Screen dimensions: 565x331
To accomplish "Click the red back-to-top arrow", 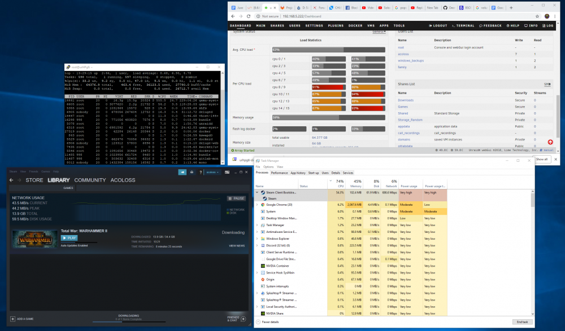I will [550, 142].
